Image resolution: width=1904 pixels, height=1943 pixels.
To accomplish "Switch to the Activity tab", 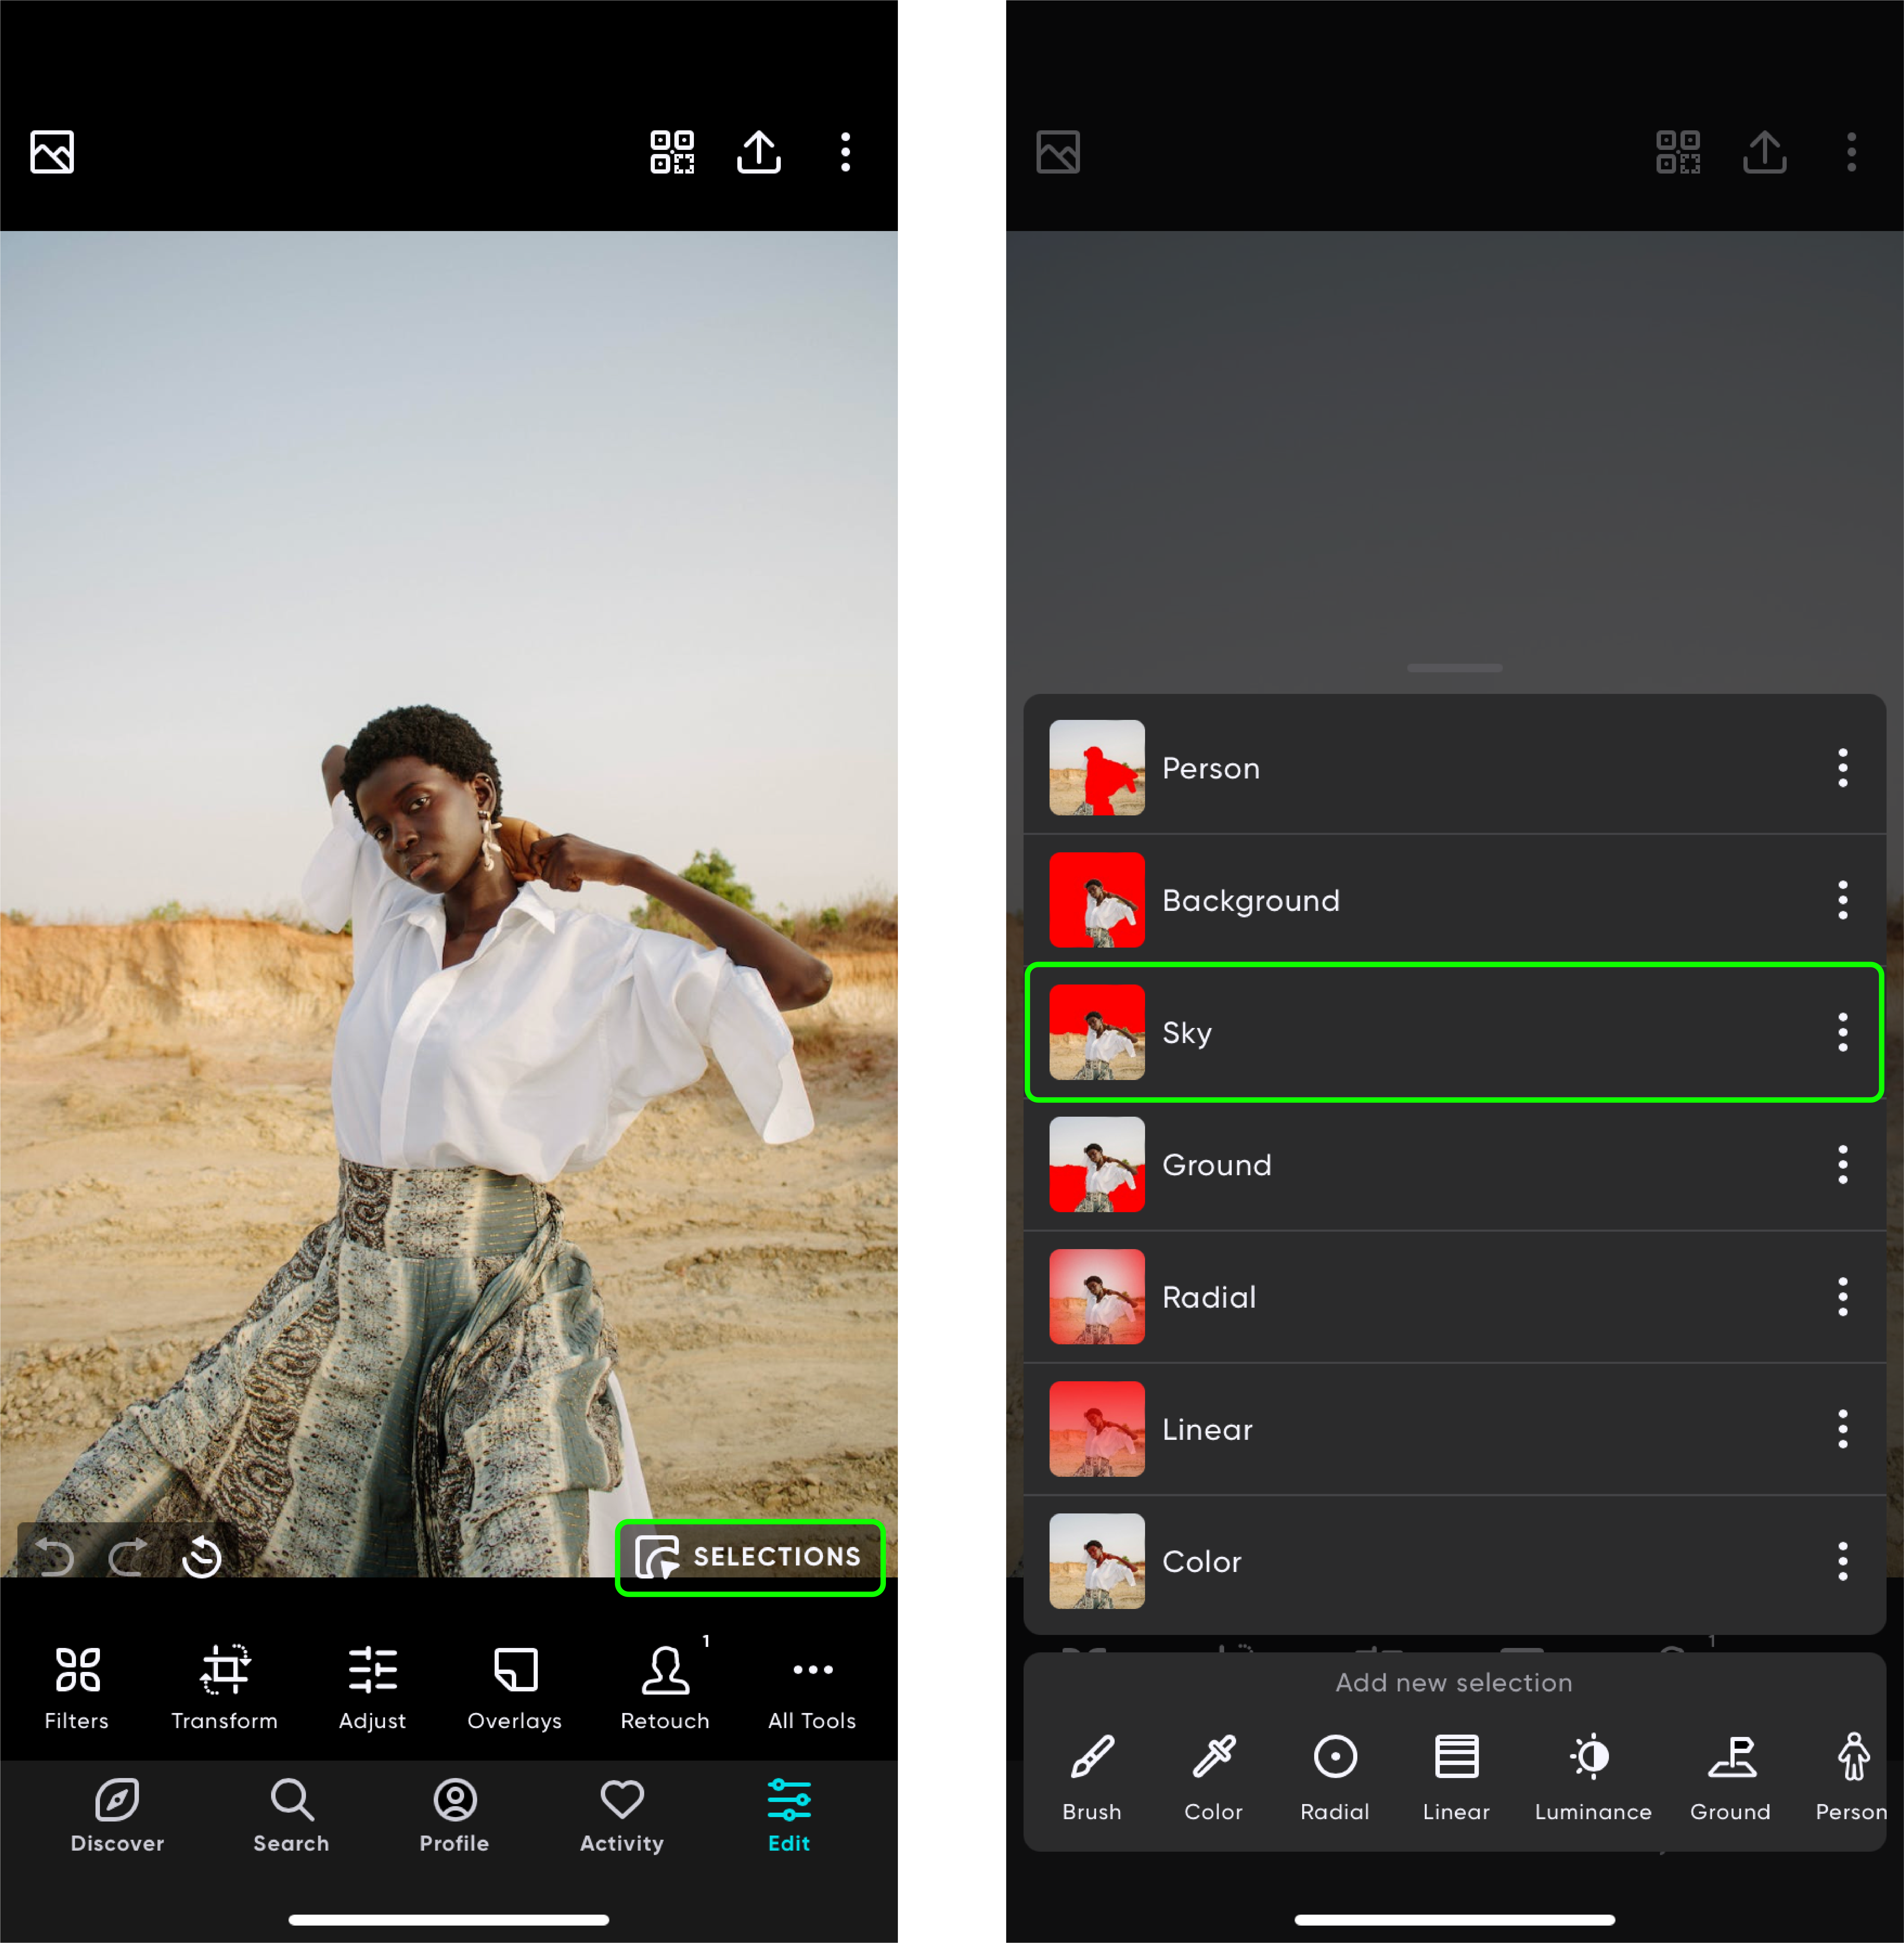I will [622, 1816].
